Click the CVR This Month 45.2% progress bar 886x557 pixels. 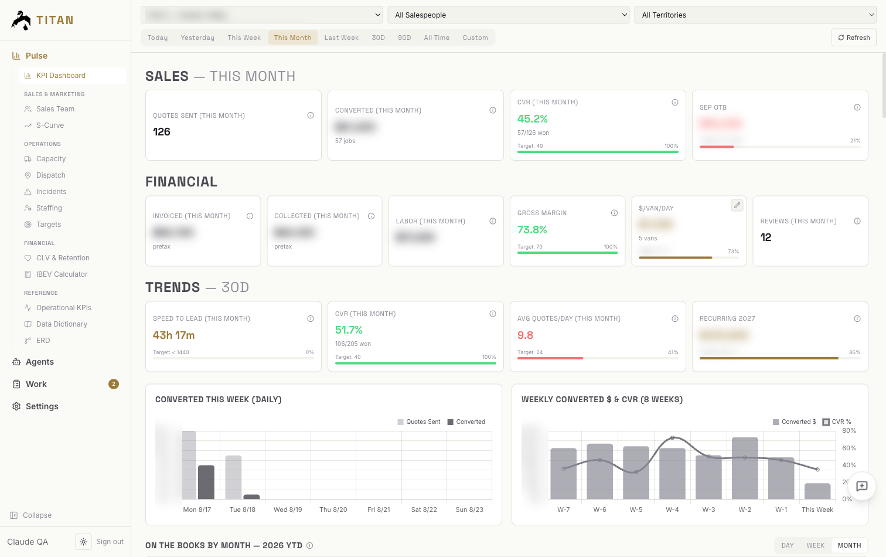598,152
